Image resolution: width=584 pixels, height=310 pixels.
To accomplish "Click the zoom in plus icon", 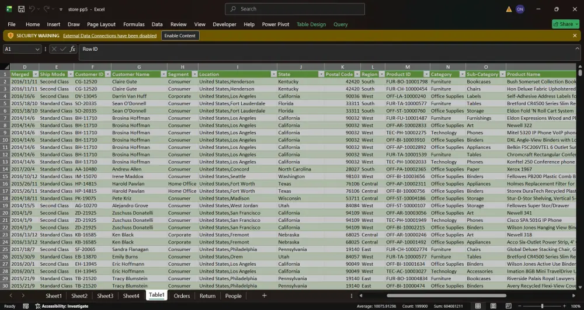I will (x=565, y=306).
